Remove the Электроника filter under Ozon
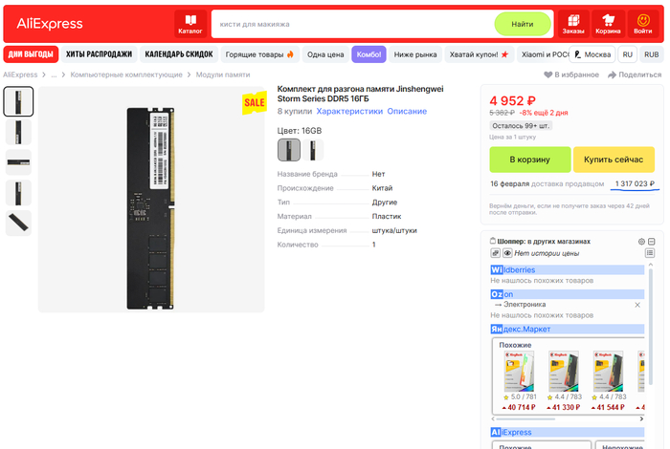The image size is (670, 449). [637, 305]
